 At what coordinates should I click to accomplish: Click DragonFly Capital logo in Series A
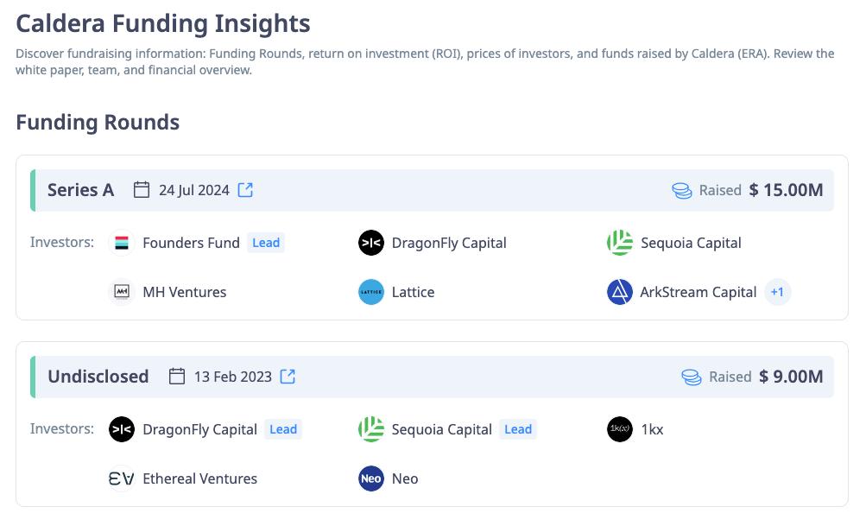pyautogui.click(x=370, y=244)
